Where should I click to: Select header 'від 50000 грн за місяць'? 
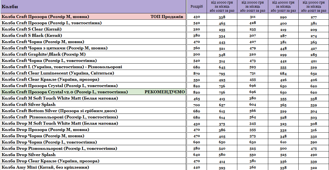click(314, 6)
